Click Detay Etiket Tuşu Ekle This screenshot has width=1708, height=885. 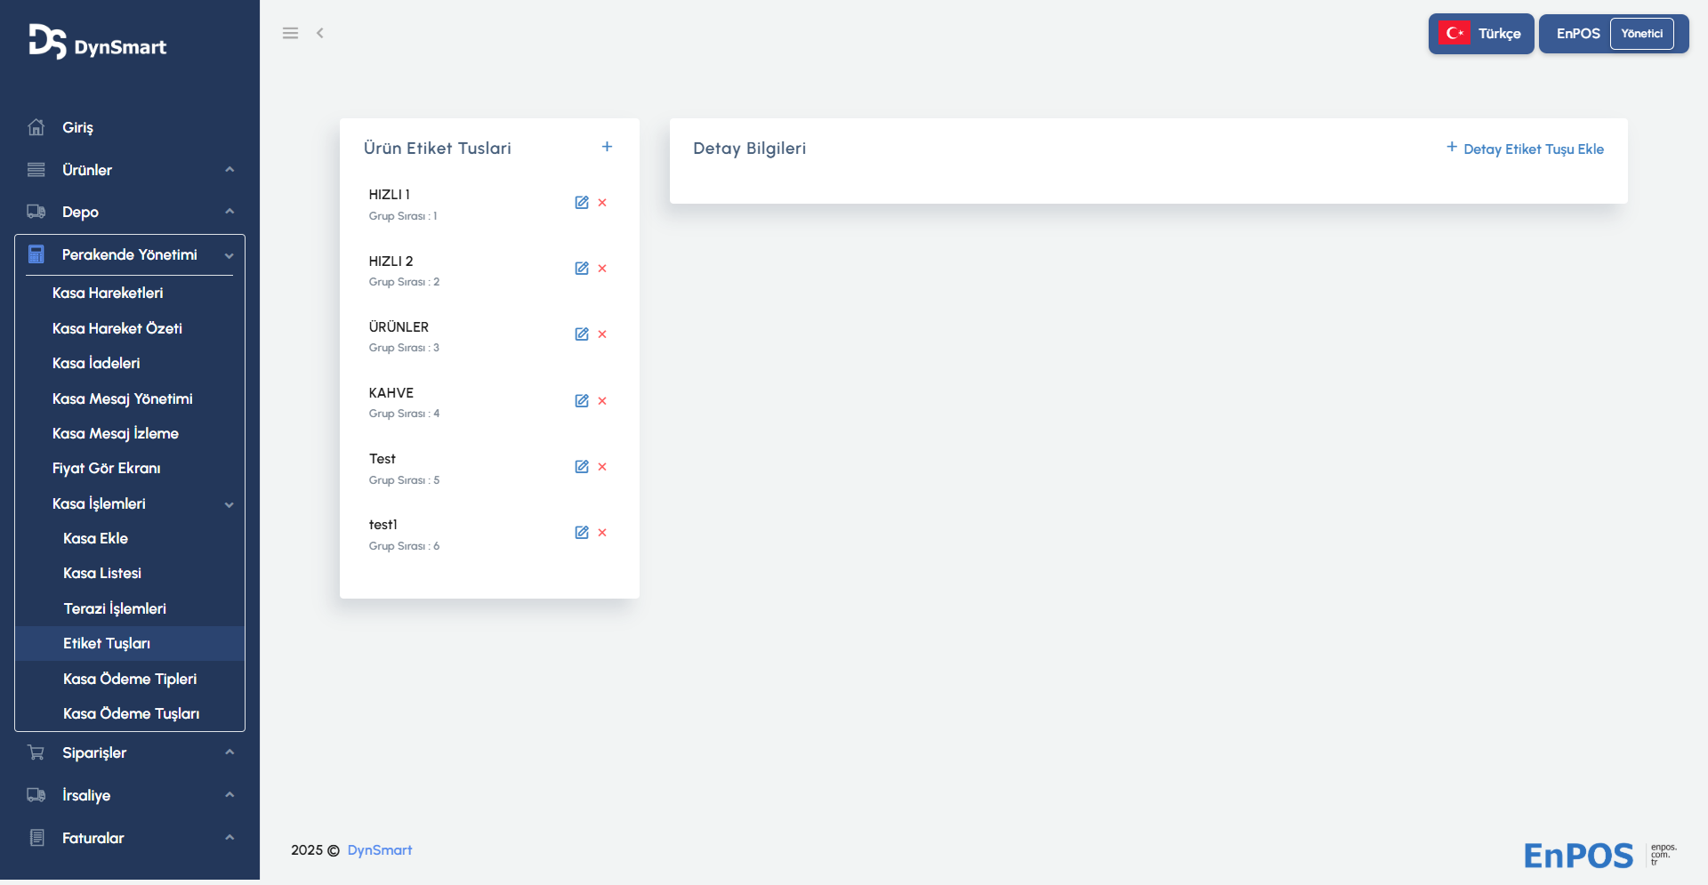click(1525, 149)
